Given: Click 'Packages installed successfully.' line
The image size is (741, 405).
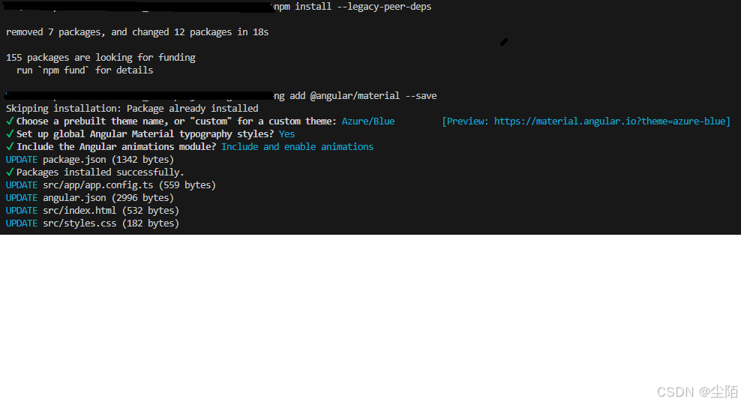Looking at the screenshot, I should pyautogui.click(x=100, y=172).
